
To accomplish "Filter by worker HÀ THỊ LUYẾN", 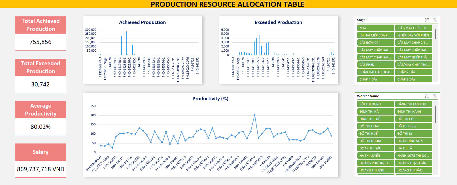I will (375, 156).
